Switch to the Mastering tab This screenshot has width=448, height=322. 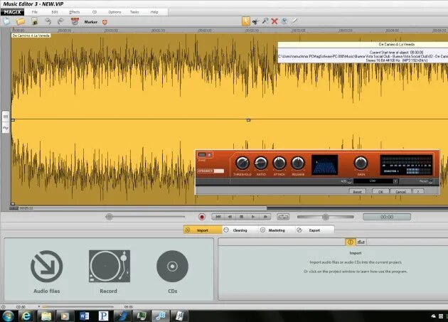coord(277,230)
